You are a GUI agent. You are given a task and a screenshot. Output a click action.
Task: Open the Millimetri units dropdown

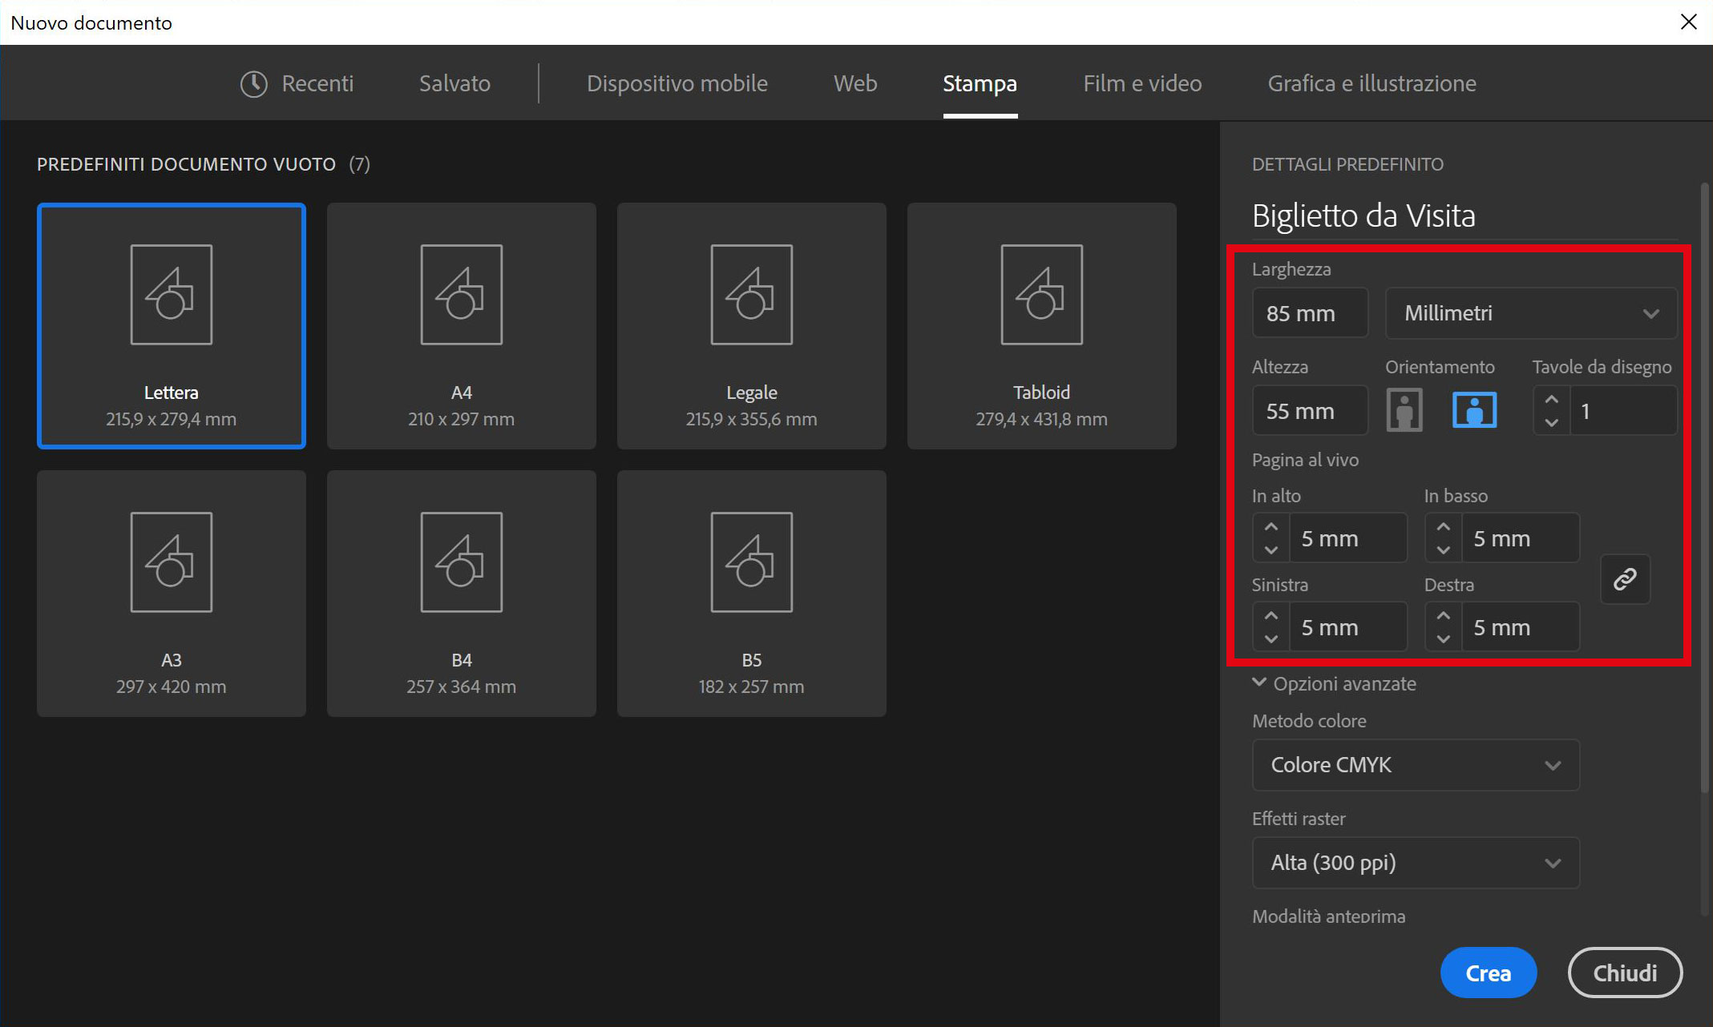click(1530, 313)
